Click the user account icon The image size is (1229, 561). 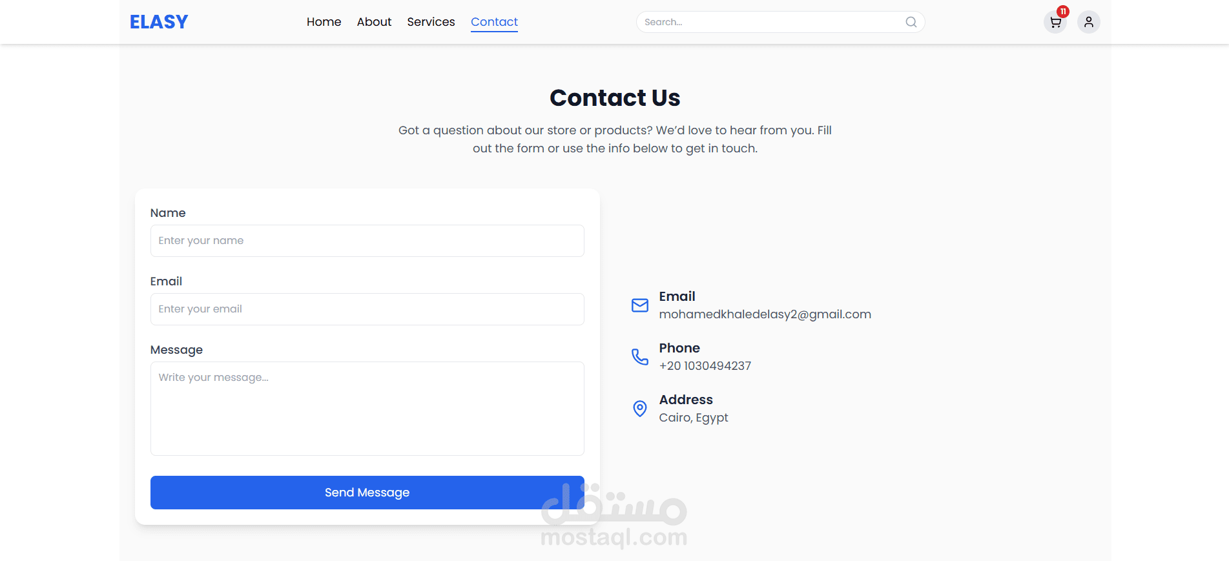click(1088, 22)
